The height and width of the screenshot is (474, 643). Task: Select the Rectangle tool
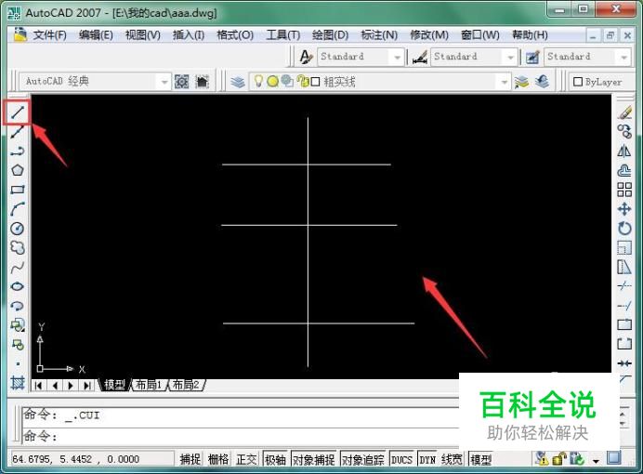18,190
